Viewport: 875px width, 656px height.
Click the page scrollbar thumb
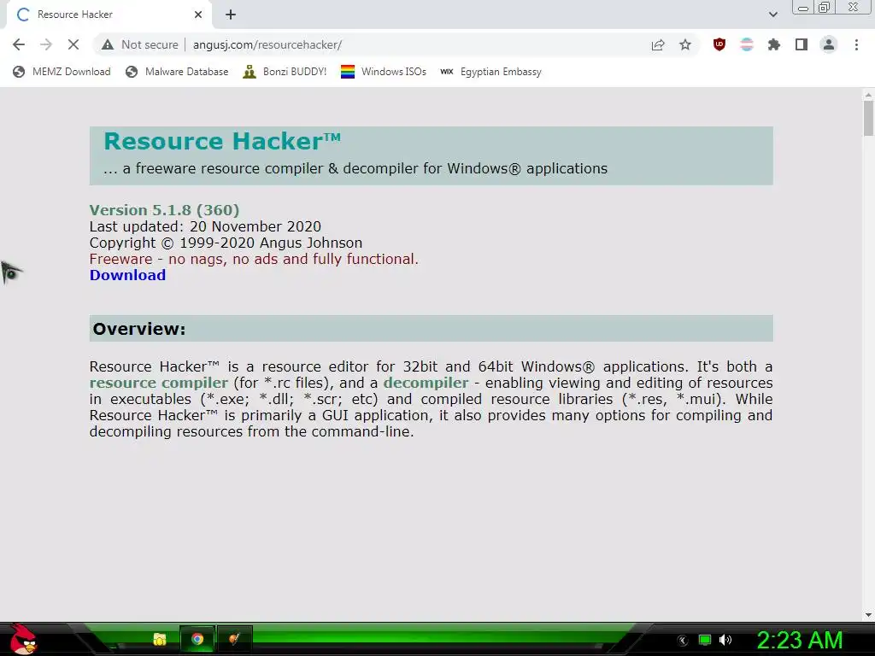(x=868, y=118)
